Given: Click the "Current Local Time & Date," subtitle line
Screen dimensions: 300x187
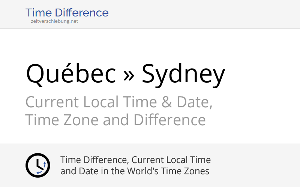Looking at the screenshot, I should [119, 102].
